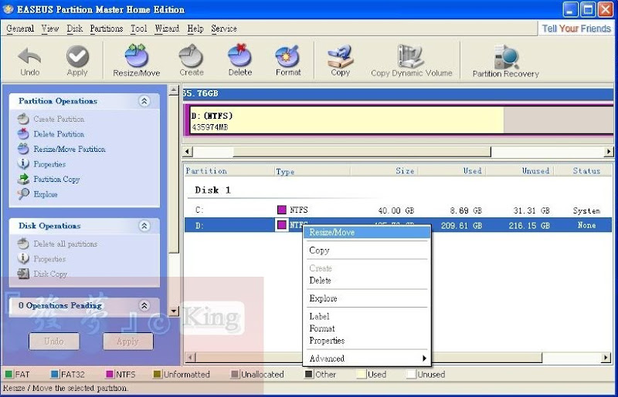Open the Help menu
Viewport: 618px width, 397px height.
pyautogui.click(x=195, y=29)
